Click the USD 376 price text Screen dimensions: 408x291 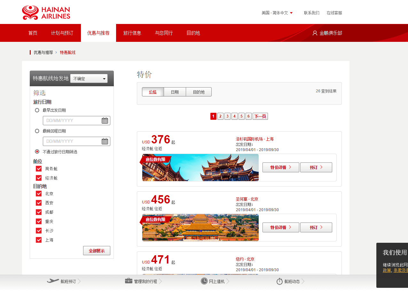[156, 140]
